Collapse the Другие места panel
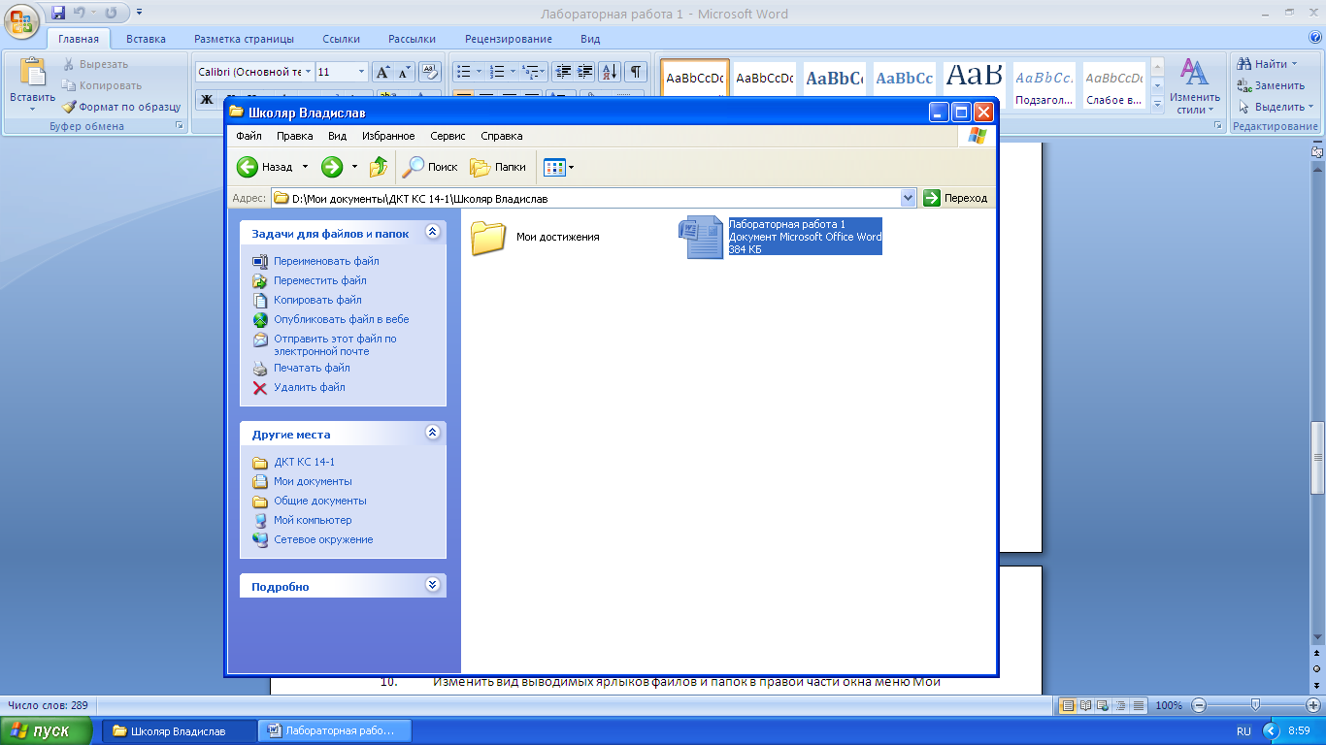This screenshot has width=1326, height=745. pyautogui.click(x=433, y=433)
